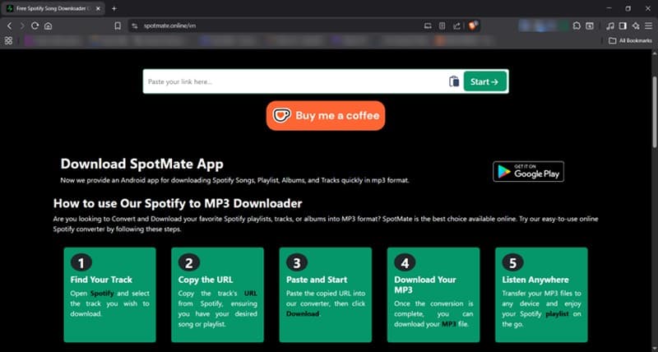Click the toolbar icon right of extensions

point(590,26)
